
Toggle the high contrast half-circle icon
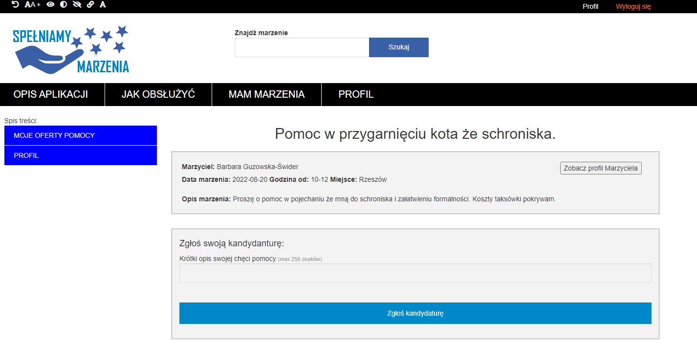click(x=64, y=4)
